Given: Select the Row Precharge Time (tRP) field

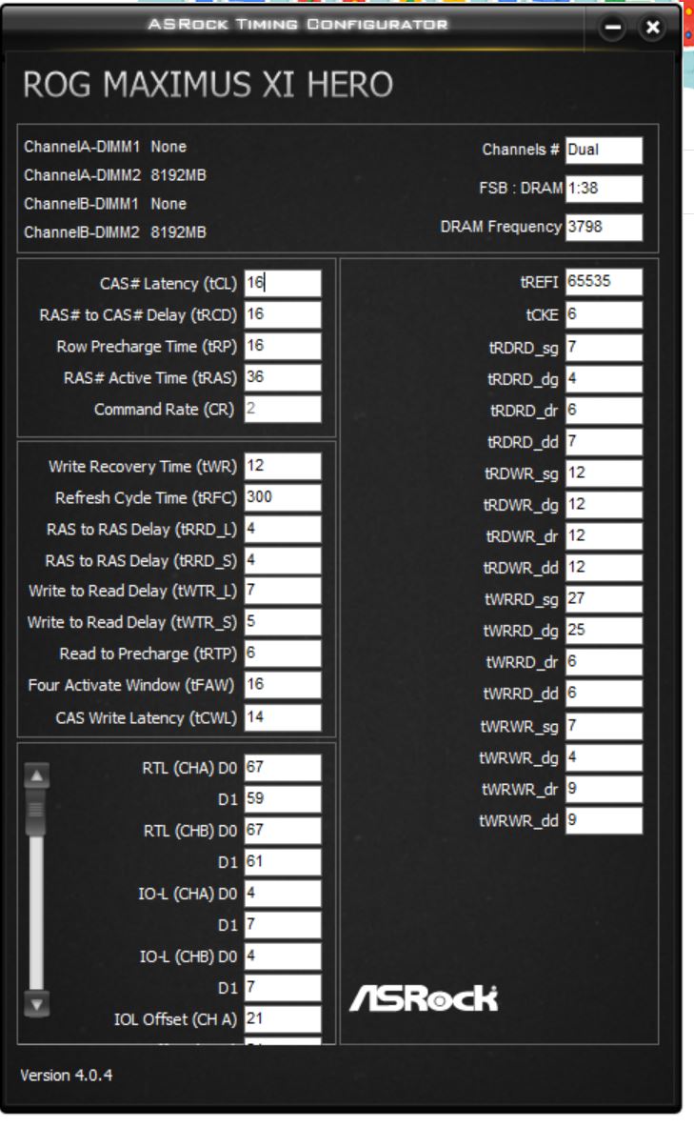Looking at the screenshot, I should coord(283,347).
